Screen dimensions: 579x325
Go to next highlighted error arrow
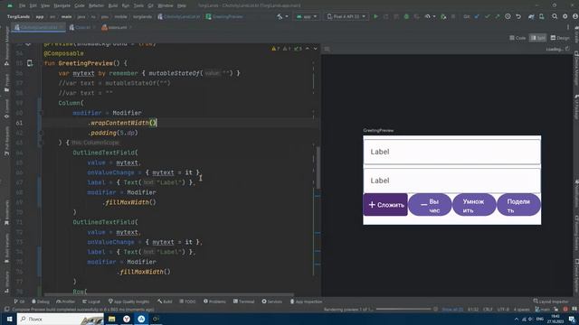[x=316, y=49]
